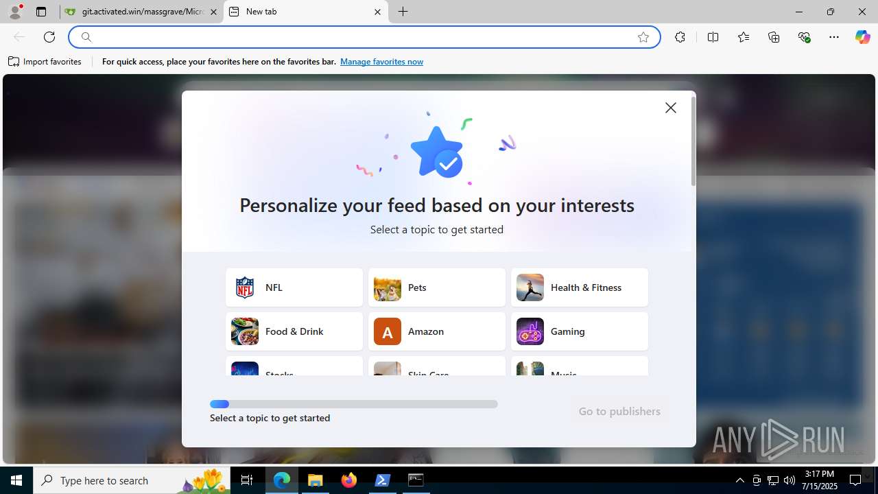
Task: Click the Go to publishers button
Action: [x=619, y=411]
